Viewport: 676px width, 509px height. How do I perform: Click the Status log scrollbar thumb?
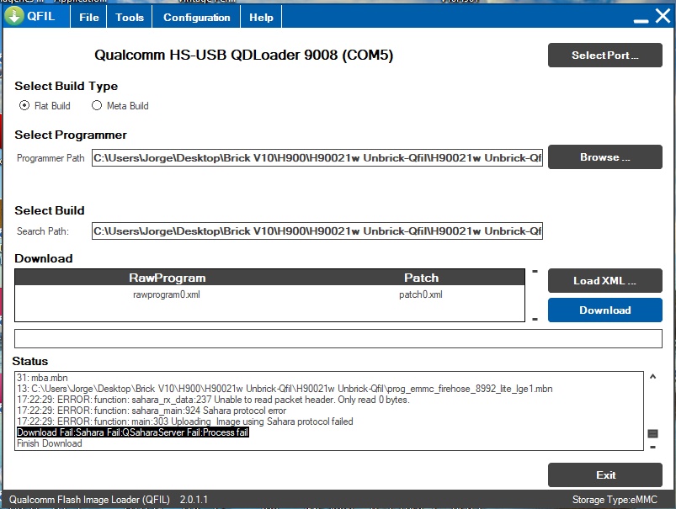pos(652,433)
